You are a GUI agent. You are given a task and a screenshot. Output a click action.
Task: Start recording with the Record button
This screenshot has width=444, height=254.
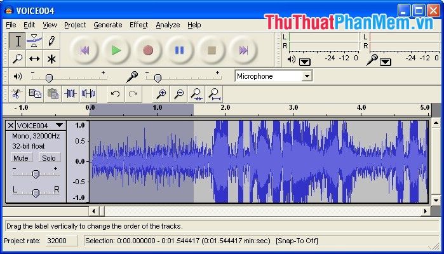point(147,50)
